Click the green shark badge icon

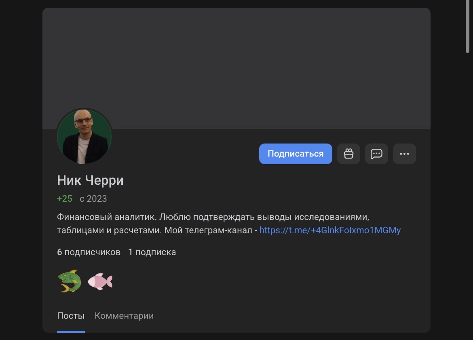click(70, 281)
